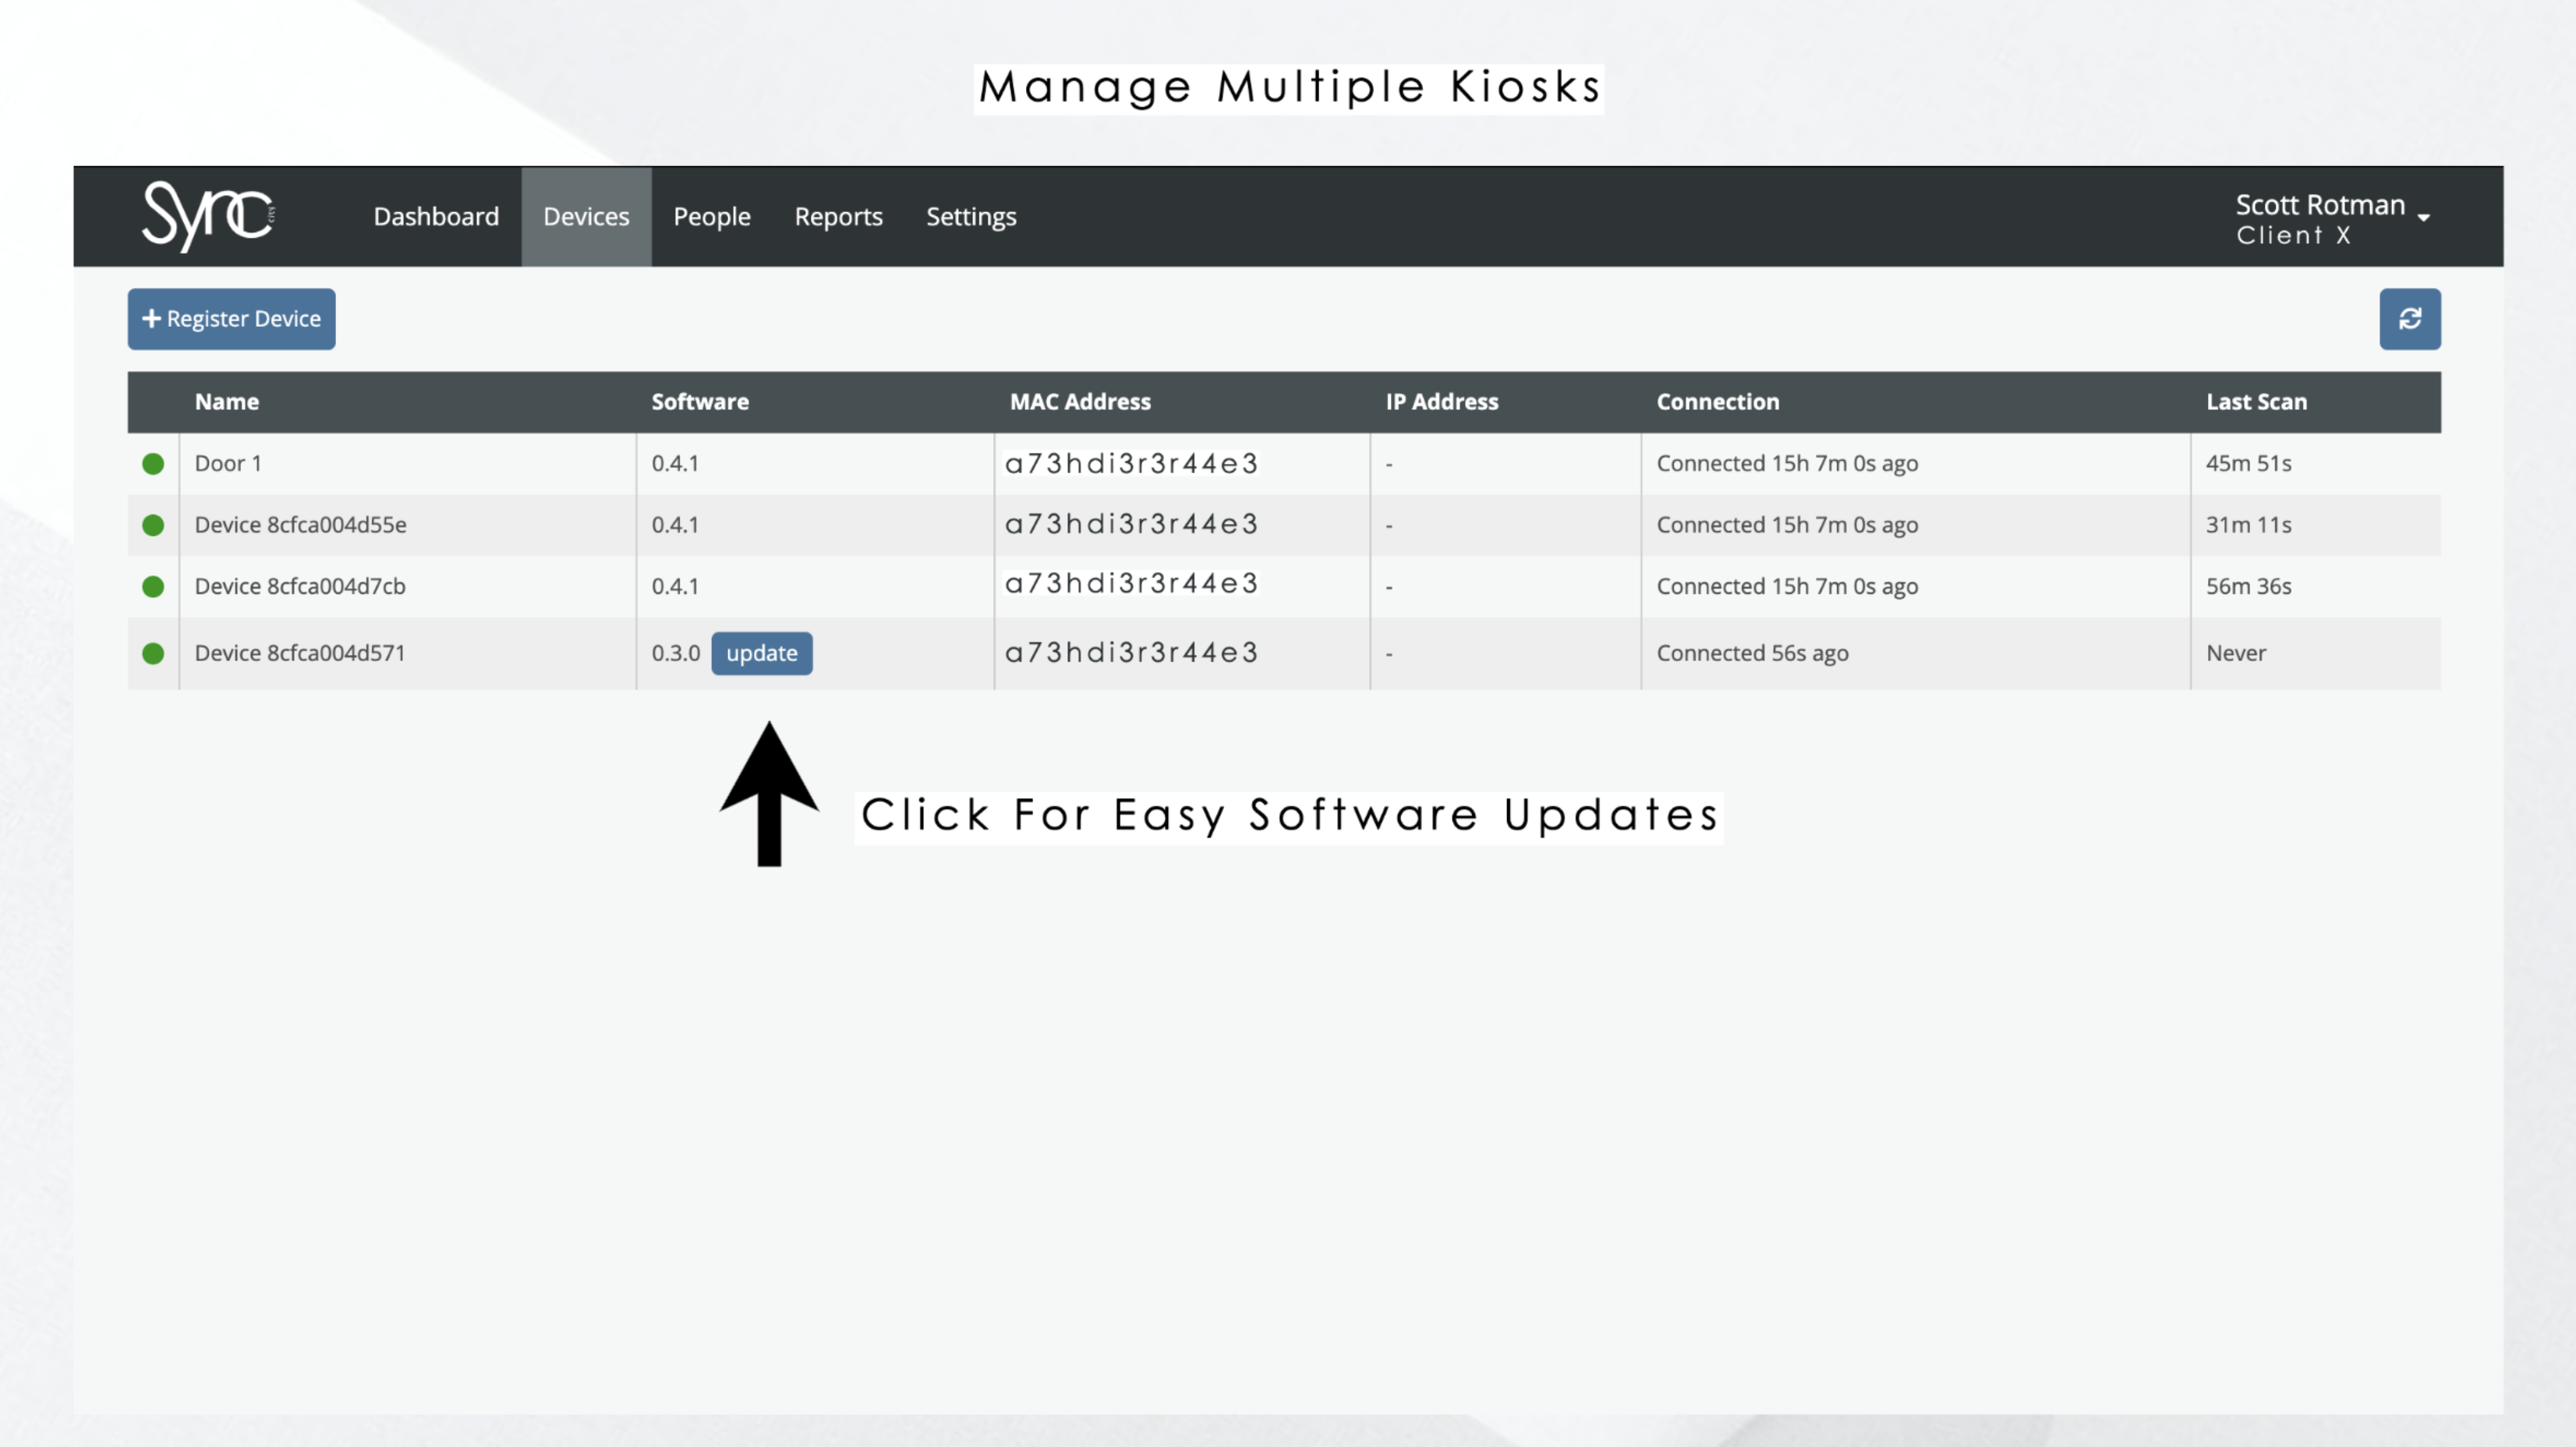Click Last Scan value Never
2576x1447 pixels.
[x=2235, y=654]
